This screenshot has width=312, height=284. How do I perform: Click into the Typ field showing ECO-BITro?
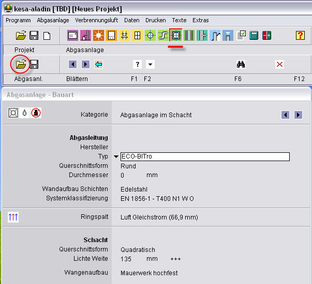(204, 156)
